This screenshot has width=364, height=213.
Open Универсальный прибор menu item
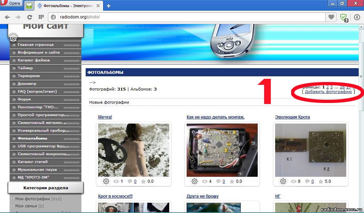click(45, 131)
